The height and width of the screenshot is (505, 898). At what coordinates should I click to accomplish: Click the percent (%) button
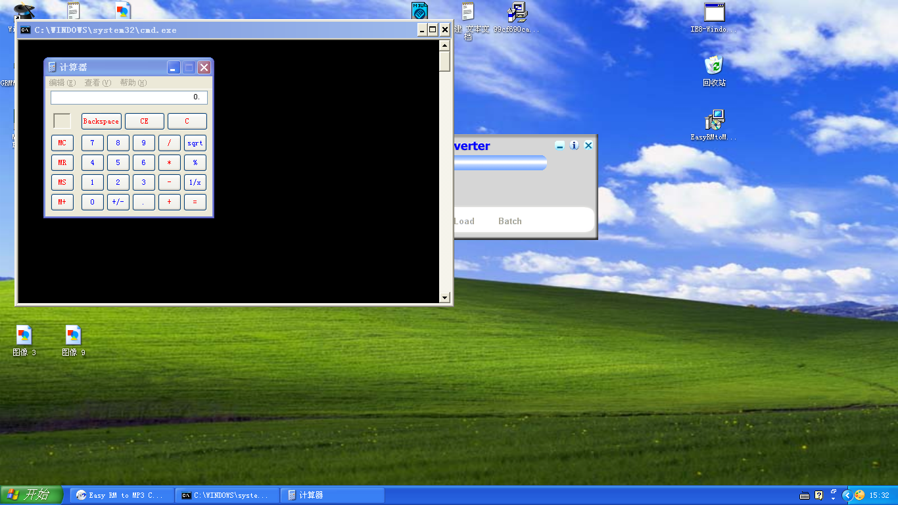(195, 162)
